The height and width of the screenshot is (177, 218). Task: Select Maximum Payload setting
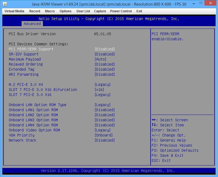point(25,59)
